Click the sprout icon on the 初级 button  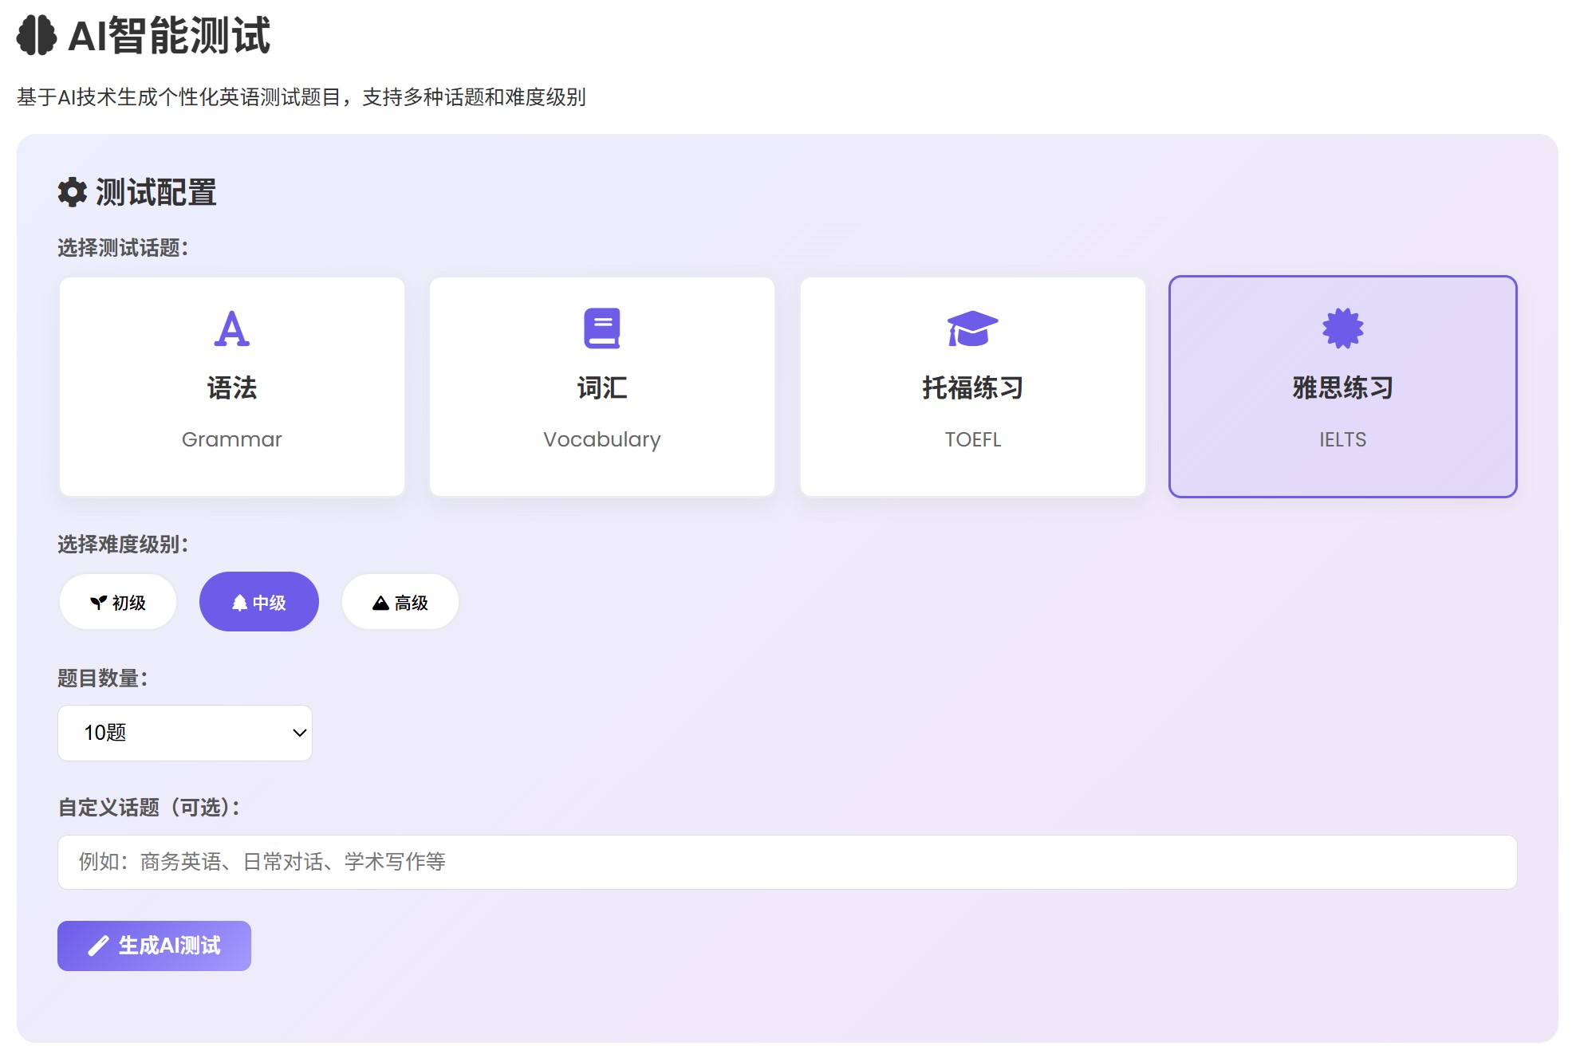pos(98,602)
